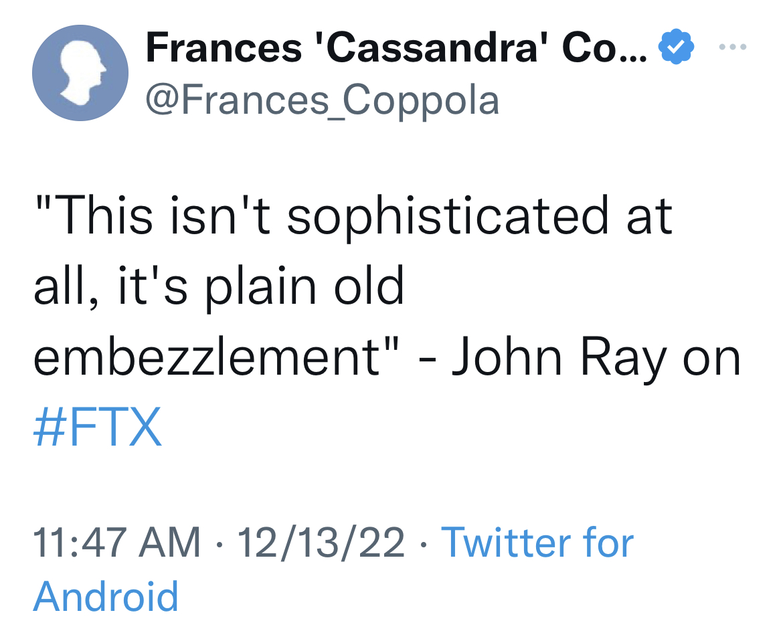Open the @Frances_Coppola handle link
This screenshot has width=783, height=641.
(x=322, y=100)
